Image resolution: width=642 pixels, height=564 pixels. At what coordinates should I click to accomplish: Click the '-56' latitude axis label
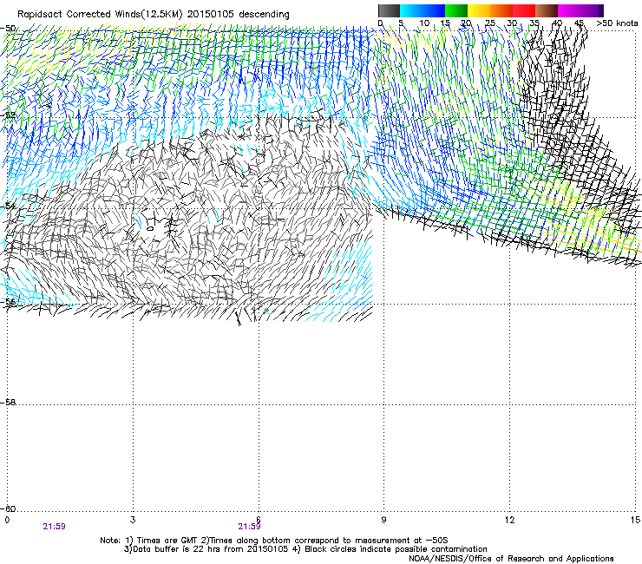(x=8, y=301)
